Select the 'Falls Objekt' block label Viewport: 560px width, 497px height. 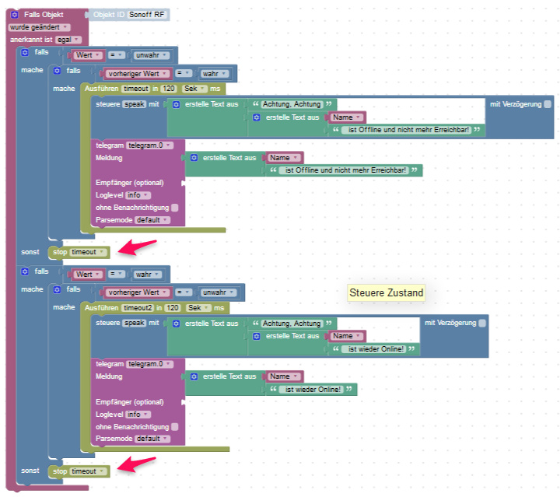pos(44,15)
